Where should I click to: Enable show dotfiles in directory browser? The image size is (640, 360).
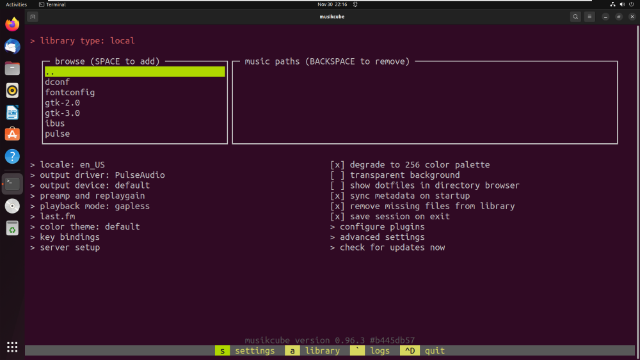pyautogui.click(x=424, y=185)
